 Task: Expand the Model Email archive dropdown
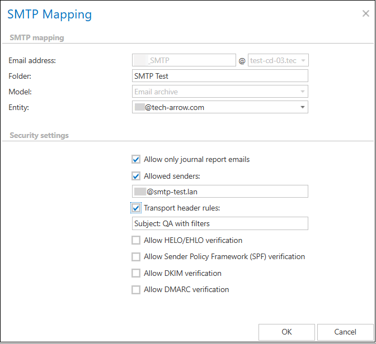pyautogui.click(x=302, y=92)
